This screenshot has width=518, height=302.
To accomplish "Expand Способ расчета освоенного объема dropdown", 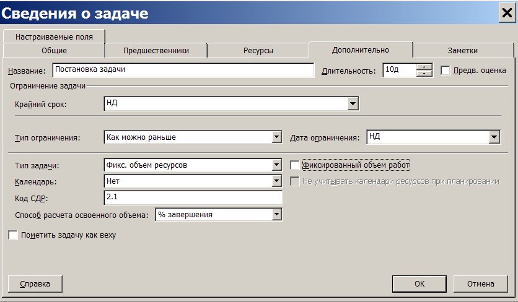I will [x=276, y=215].
